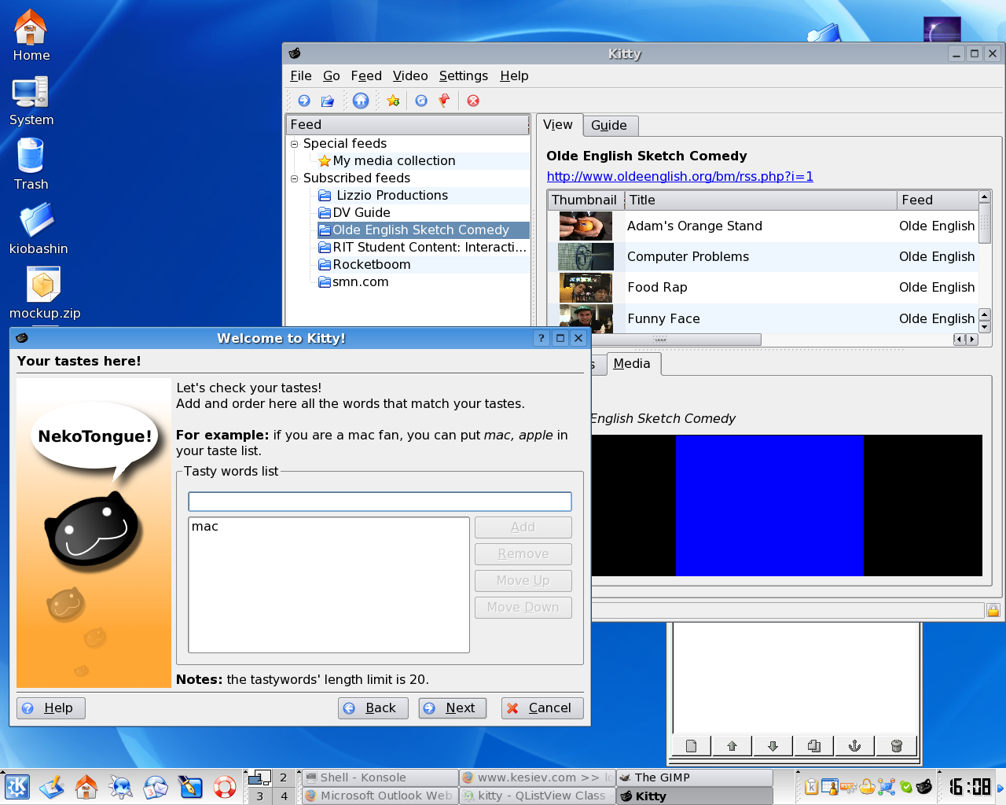This screenshot has width=1006, height=805.
Task: Select the Media tab
Action: pos(632,363)
